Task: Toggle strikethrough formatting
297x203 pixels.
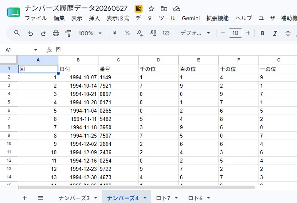Action: click(288, 33)
